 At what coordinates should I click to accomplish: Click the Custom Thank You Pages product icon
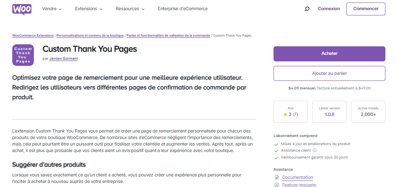coord(23,55)
